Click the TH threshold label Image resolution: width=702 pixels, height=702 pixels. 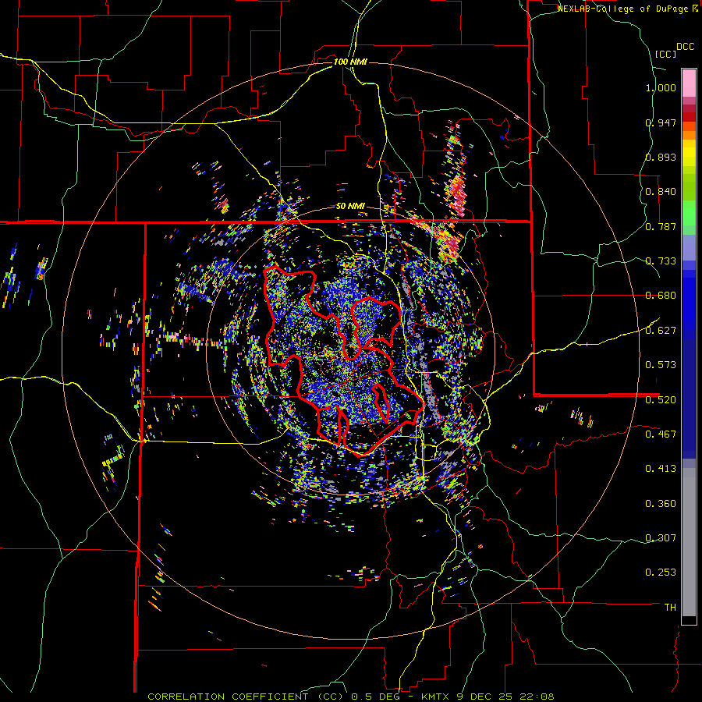[x=670, y=608]
